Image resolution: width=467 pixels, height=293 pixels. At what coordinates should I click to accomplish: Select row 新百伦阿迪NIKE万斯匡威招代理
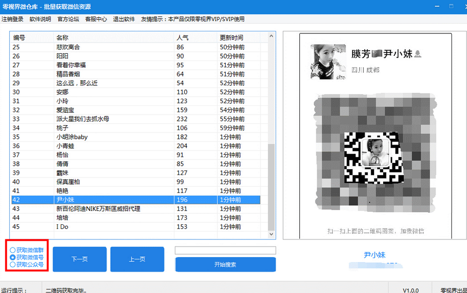[136, 208]
